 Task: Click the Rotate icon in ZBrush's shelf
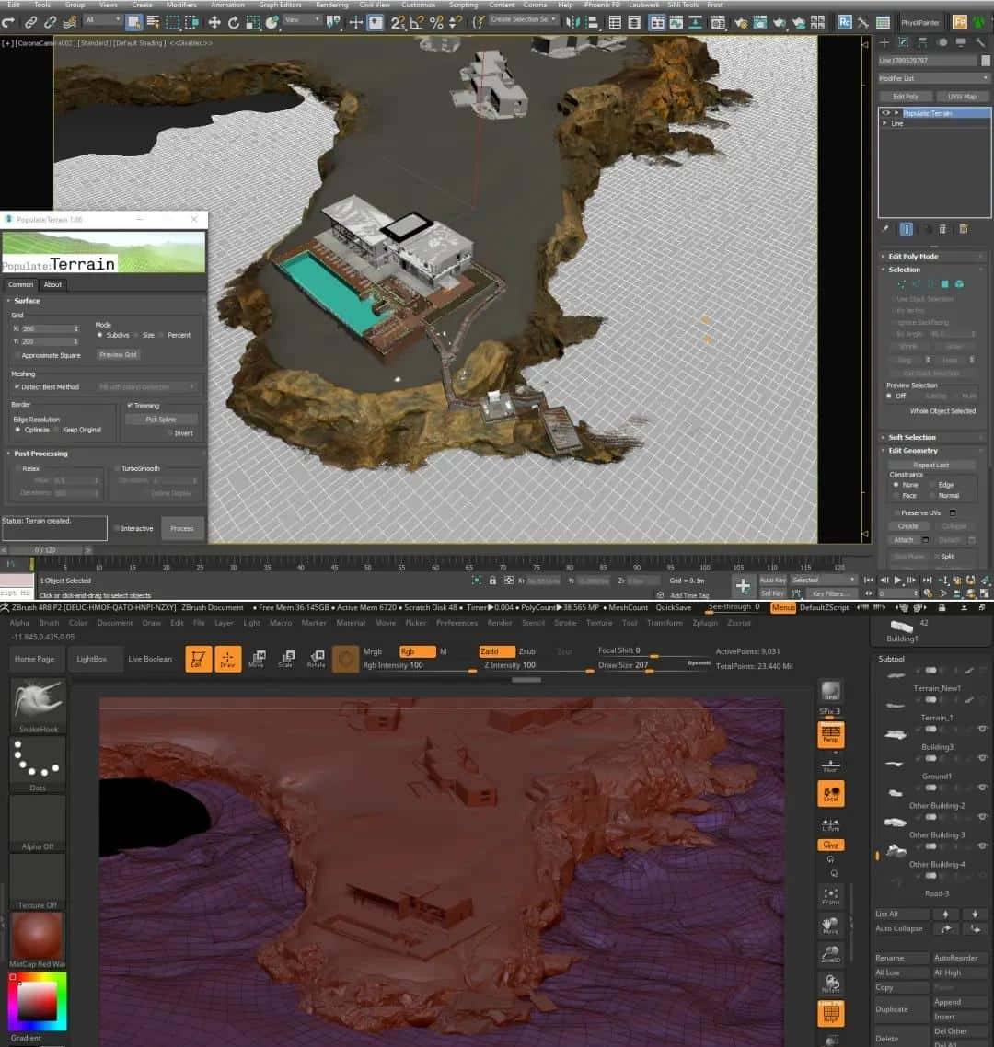point(318,659)
